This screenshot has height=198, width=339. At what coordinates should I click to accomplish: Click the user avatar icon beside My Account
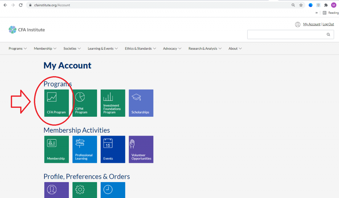[x=298, y=25]
